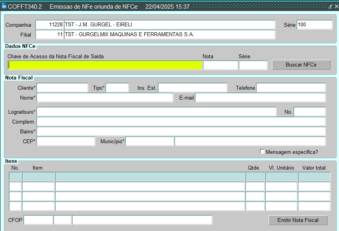Click the Bairro text field

(x=181, y=131)
